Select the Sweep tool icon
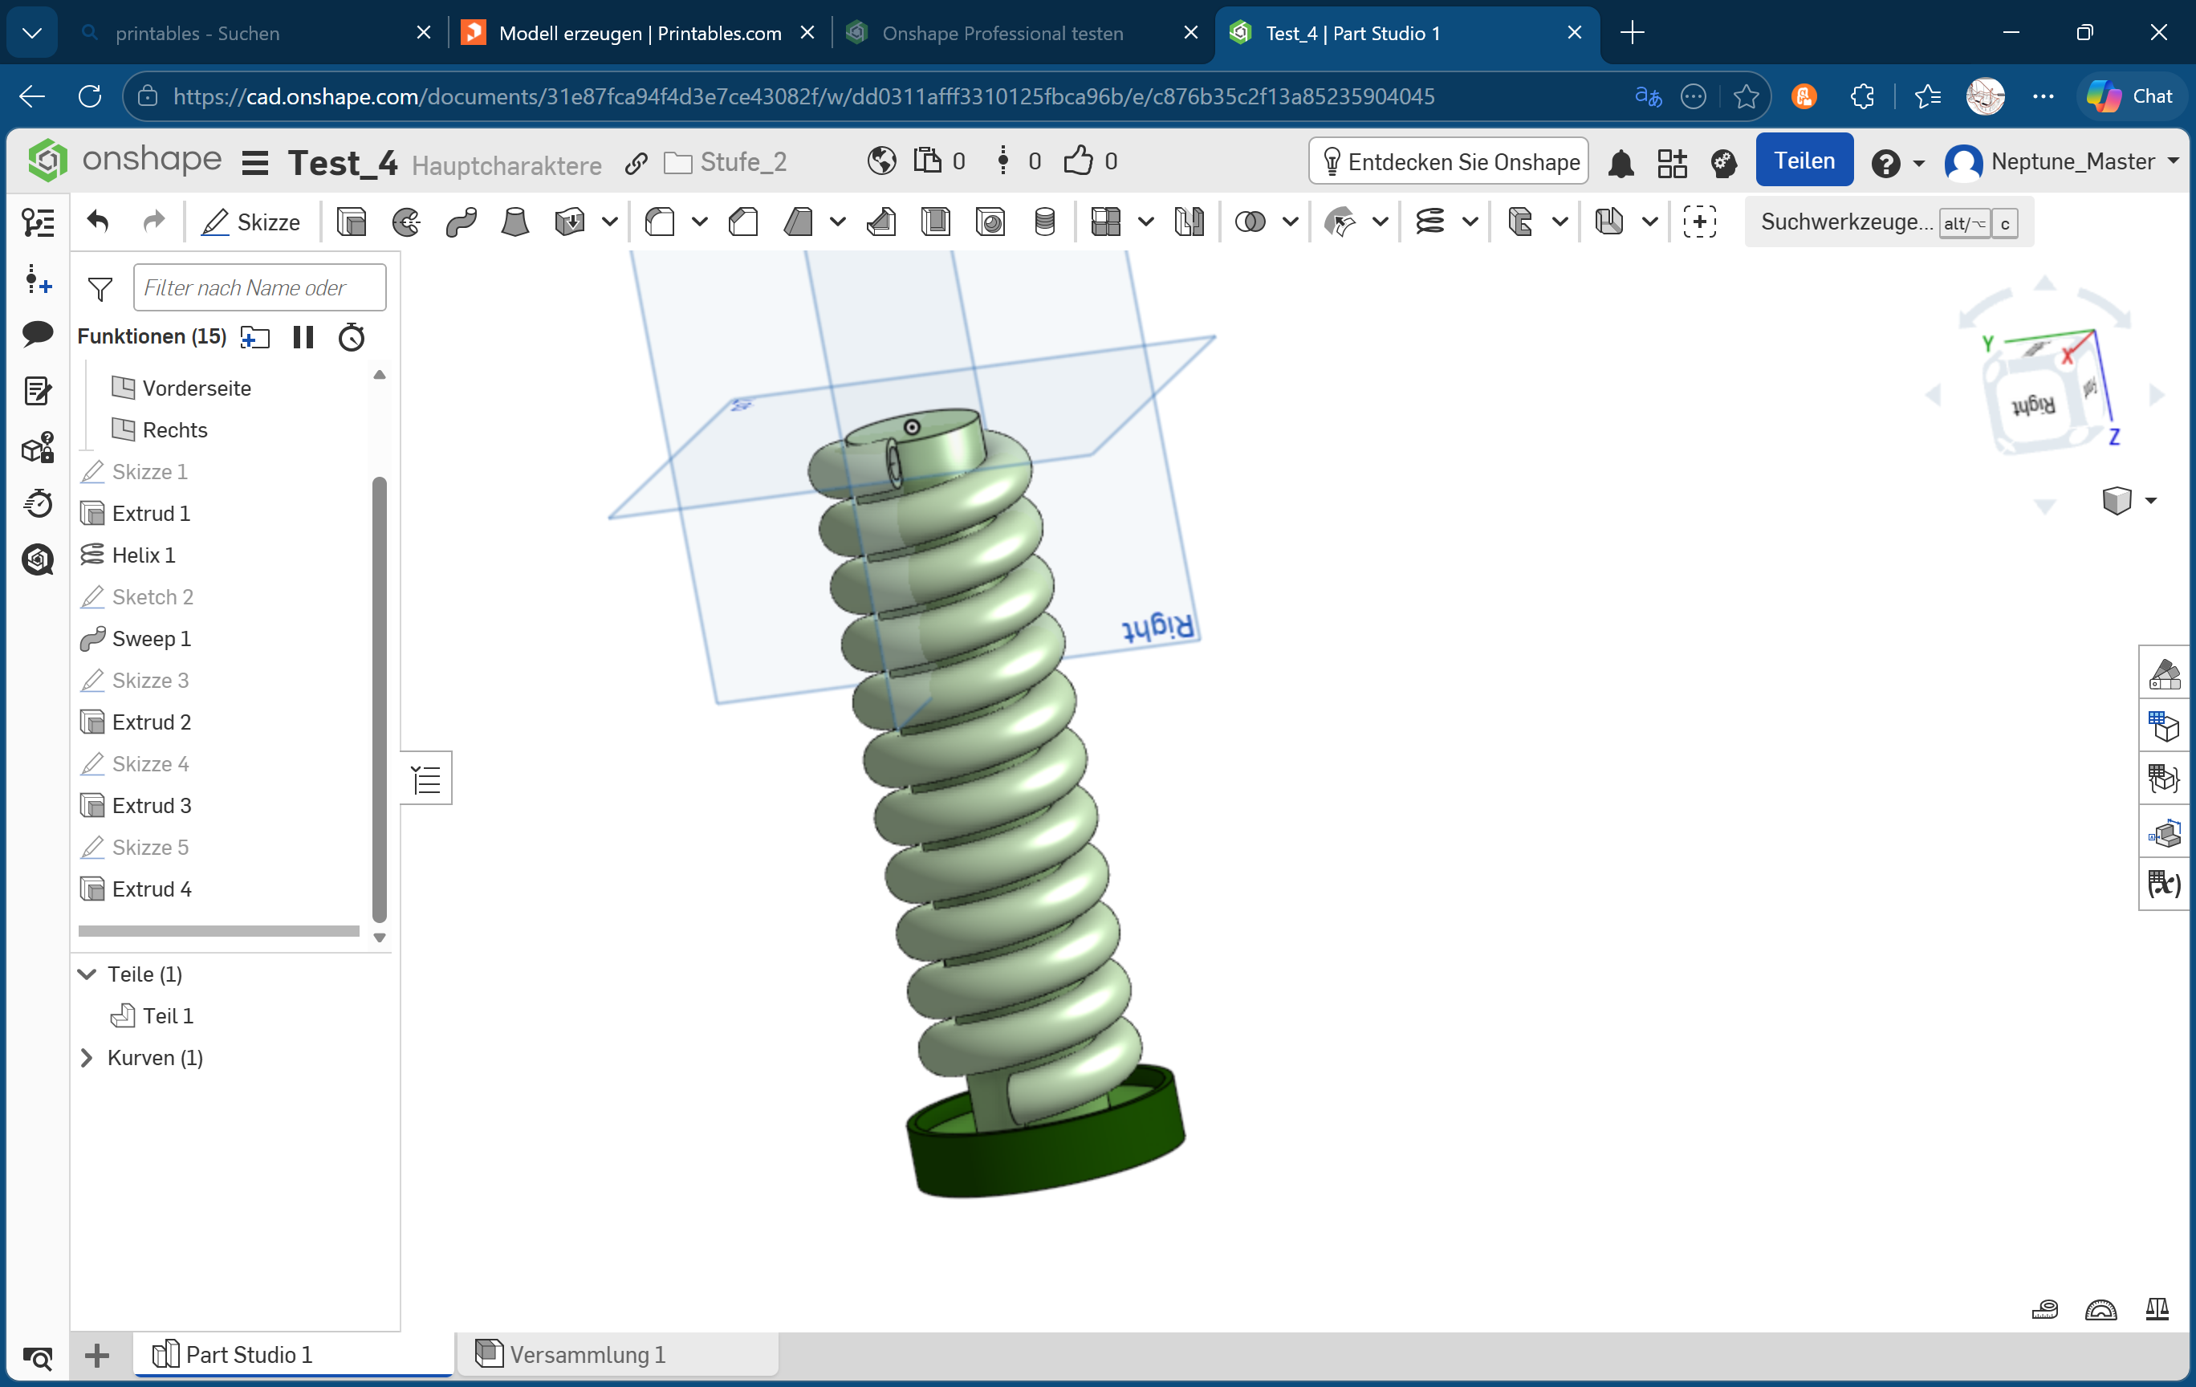Image resolution: width=2196 pixels, height=1387 pixels. tap(461, 222)
